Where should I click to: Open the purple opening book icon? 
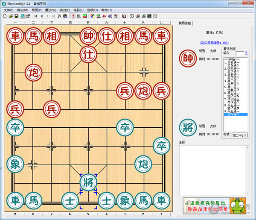click(124, 16)
